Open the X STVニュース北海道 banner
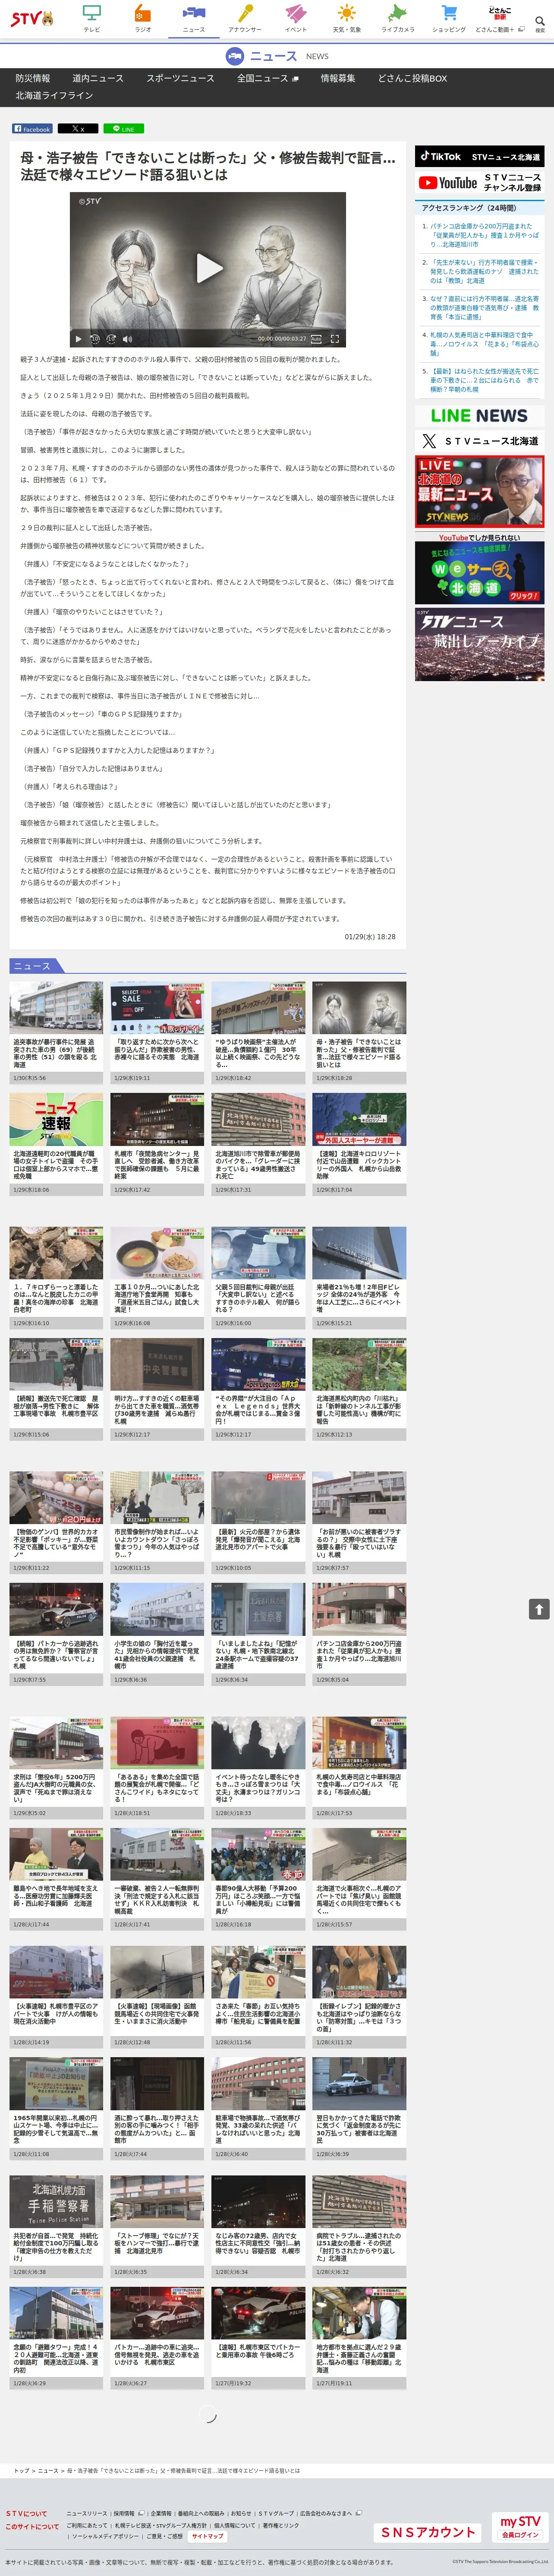Image resolution: width=554 pixels, height=2576 pixels. tap(480, 441)
